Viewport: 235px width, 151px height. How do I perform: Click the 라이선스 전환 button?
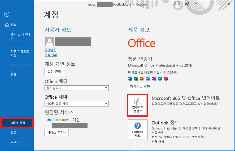point(140,87)
